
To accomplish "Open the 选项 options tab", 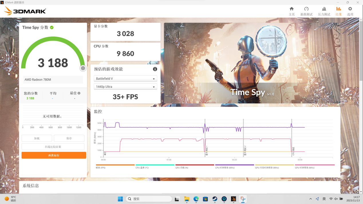I will click(x=350, y=11).
